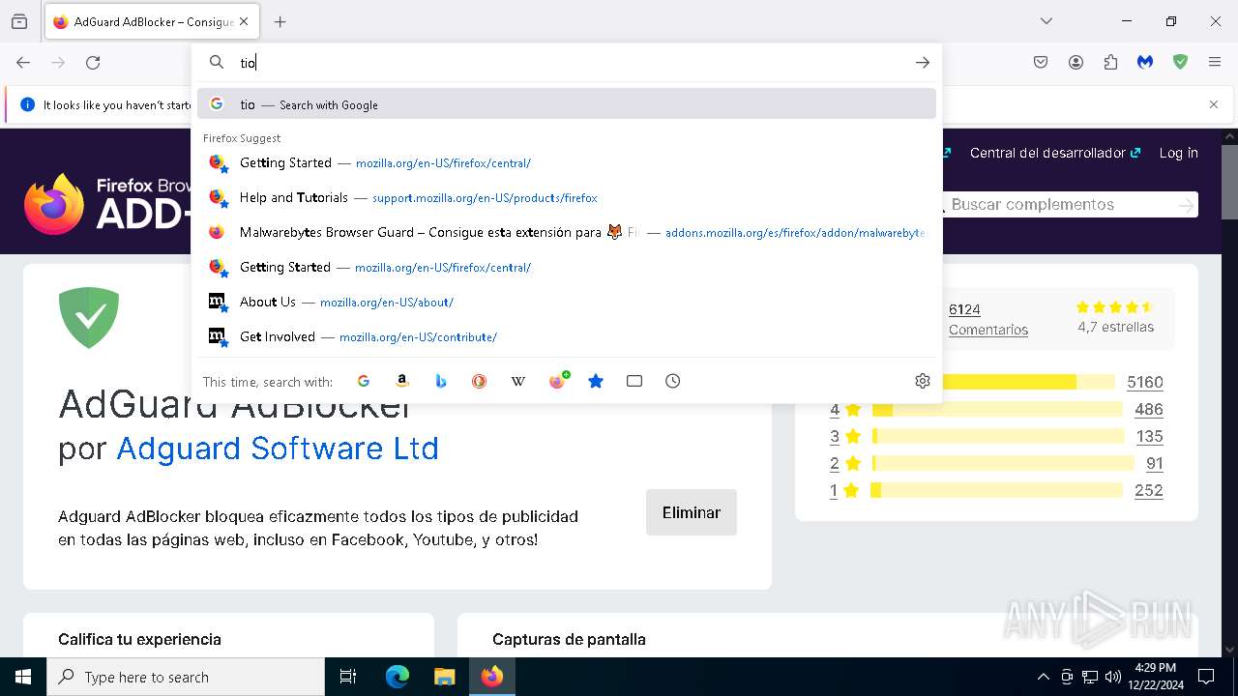Click the 3-star rating bar

pos(997,436)
